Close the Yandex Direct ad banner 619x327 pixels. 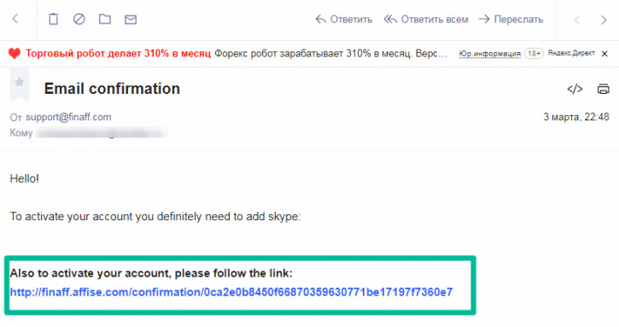(x=604, y=54)
